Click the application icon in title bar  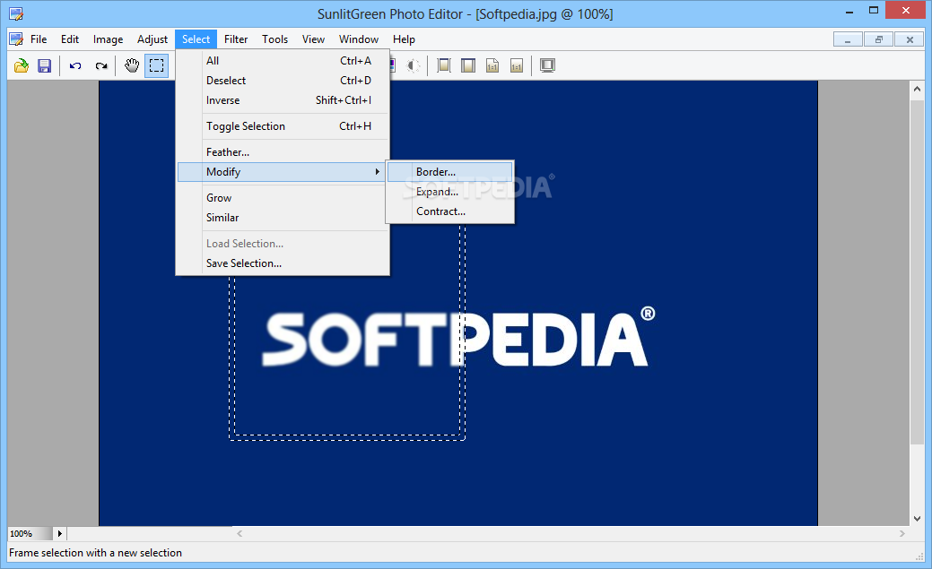pos(16,13)
